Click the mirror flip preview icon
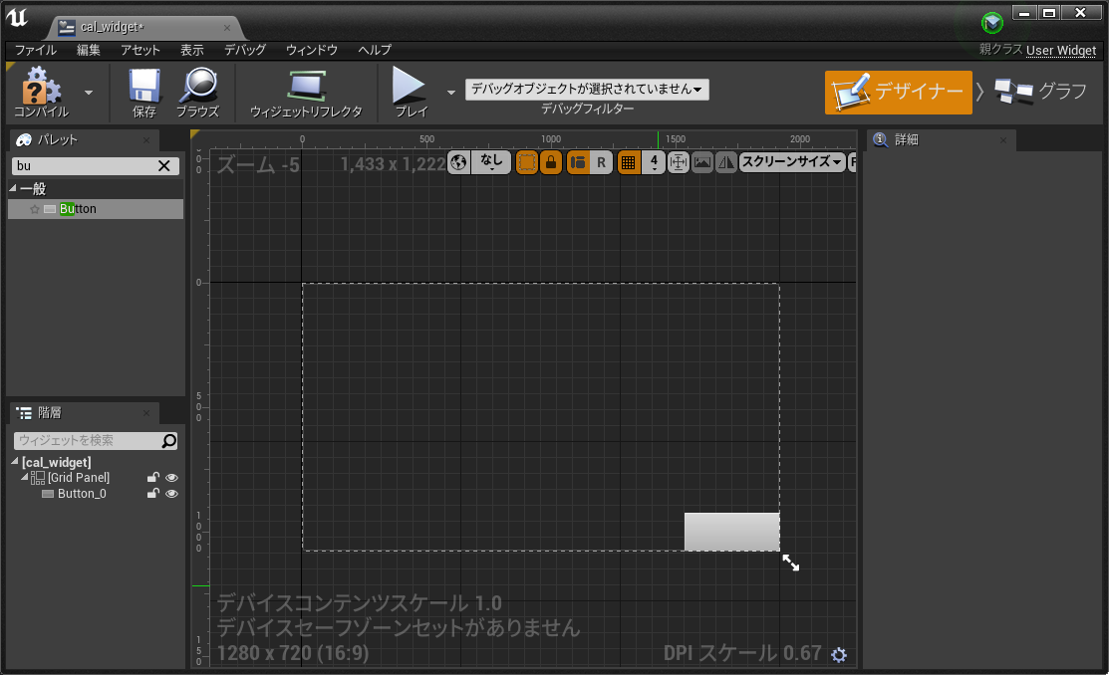Screen dimensions: 1109x675 [726, 162]
